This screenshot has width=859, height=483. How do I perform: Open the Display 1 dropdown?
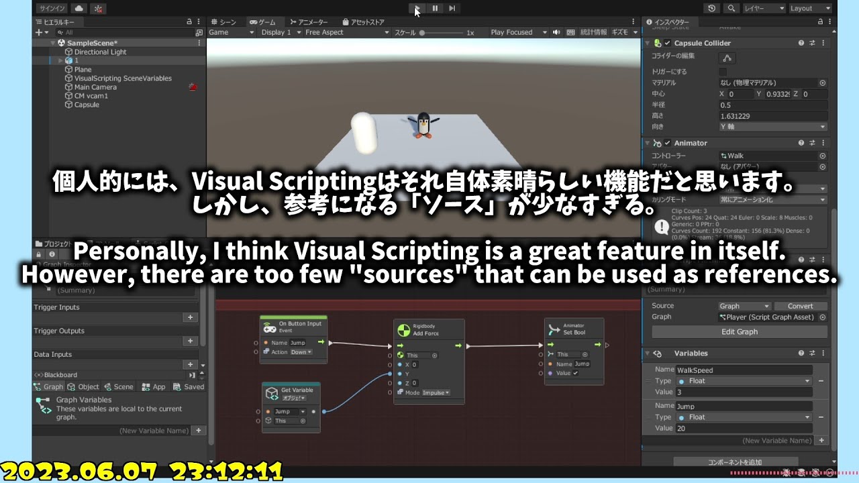coord(280,32)
